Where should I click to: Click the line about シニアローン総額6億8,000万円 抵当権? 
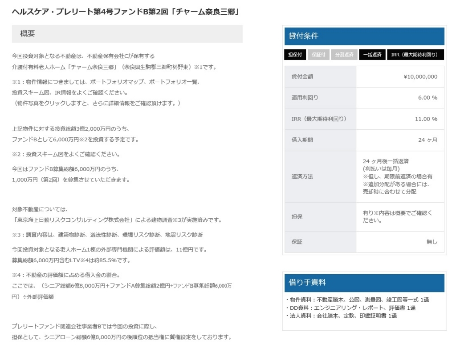[122, 337]
